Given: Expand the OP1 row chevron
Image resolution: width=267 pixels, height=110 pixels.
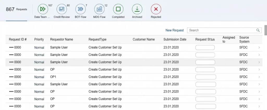Looking at the screenshot, I should pos(259,77).
